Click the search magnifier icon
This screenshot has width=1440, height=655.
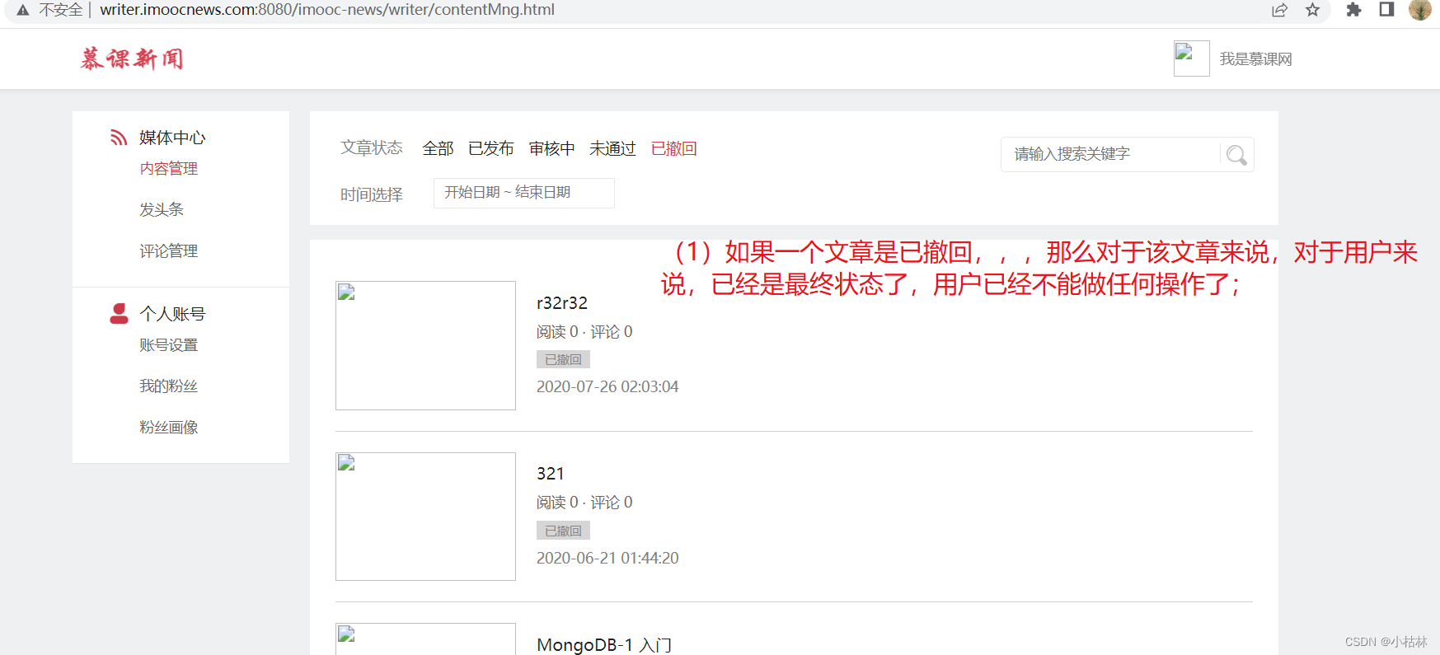point(1236,155)
